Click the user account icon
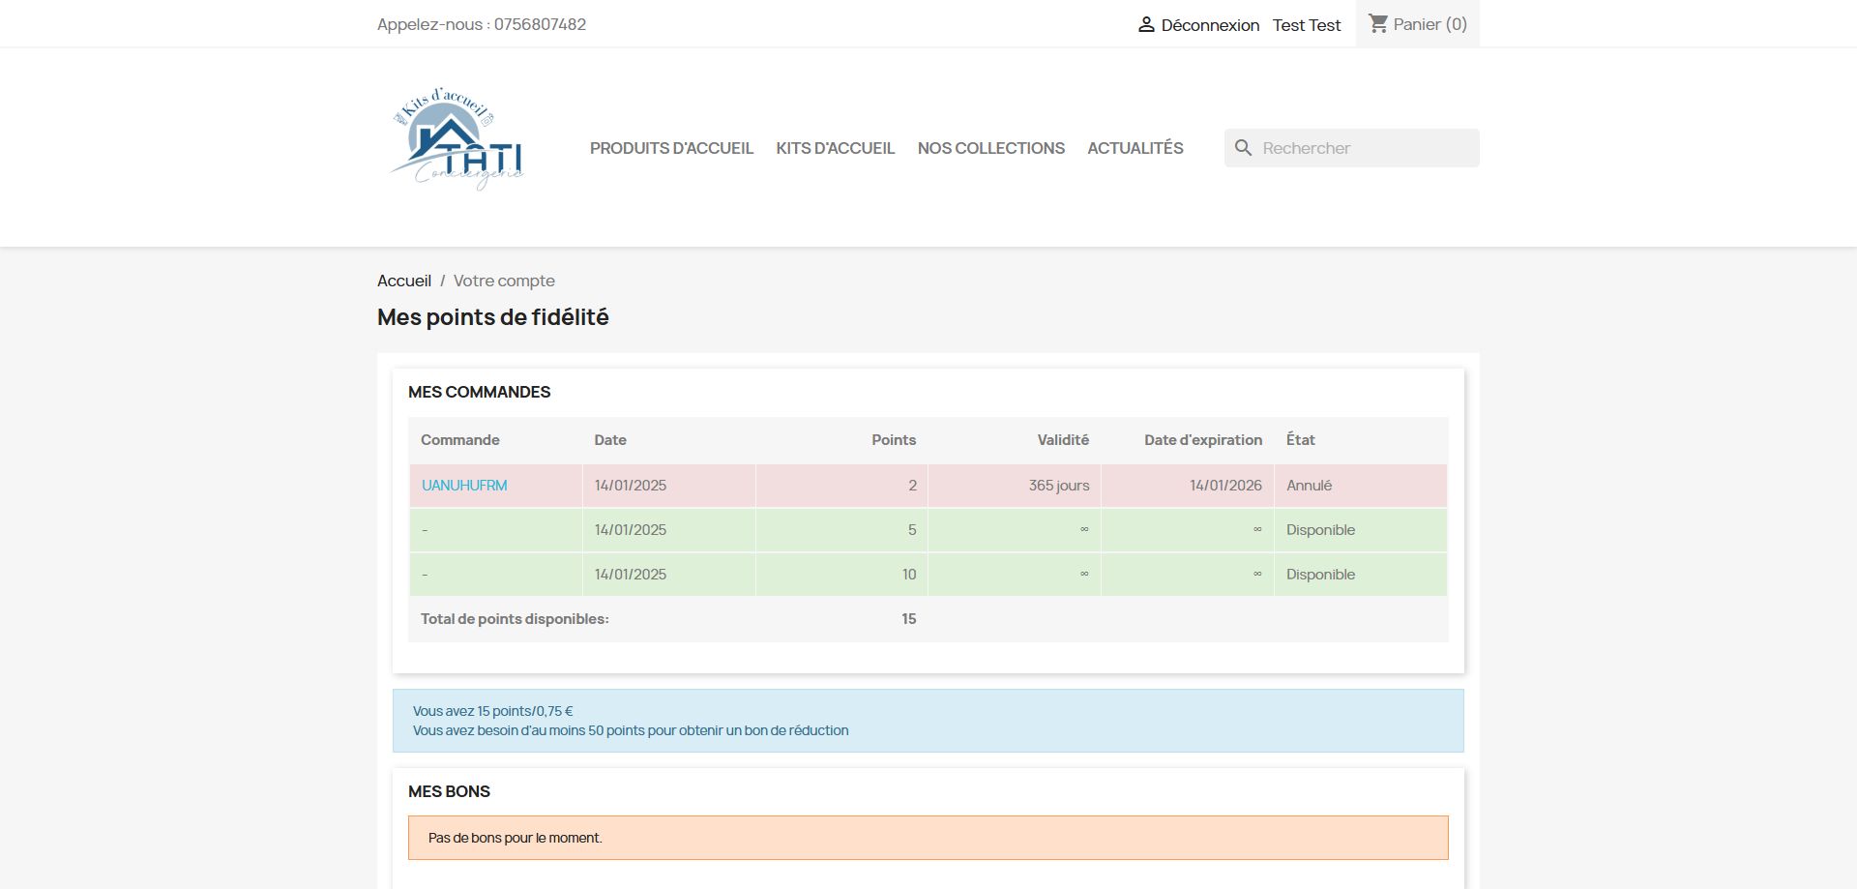Viewport: 1857px width, 889px height. [1146, 24]
